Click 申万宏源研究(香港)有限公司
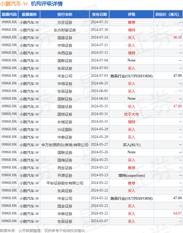The height and width of the screenshot is (233, 183). (x=65, y=145)
